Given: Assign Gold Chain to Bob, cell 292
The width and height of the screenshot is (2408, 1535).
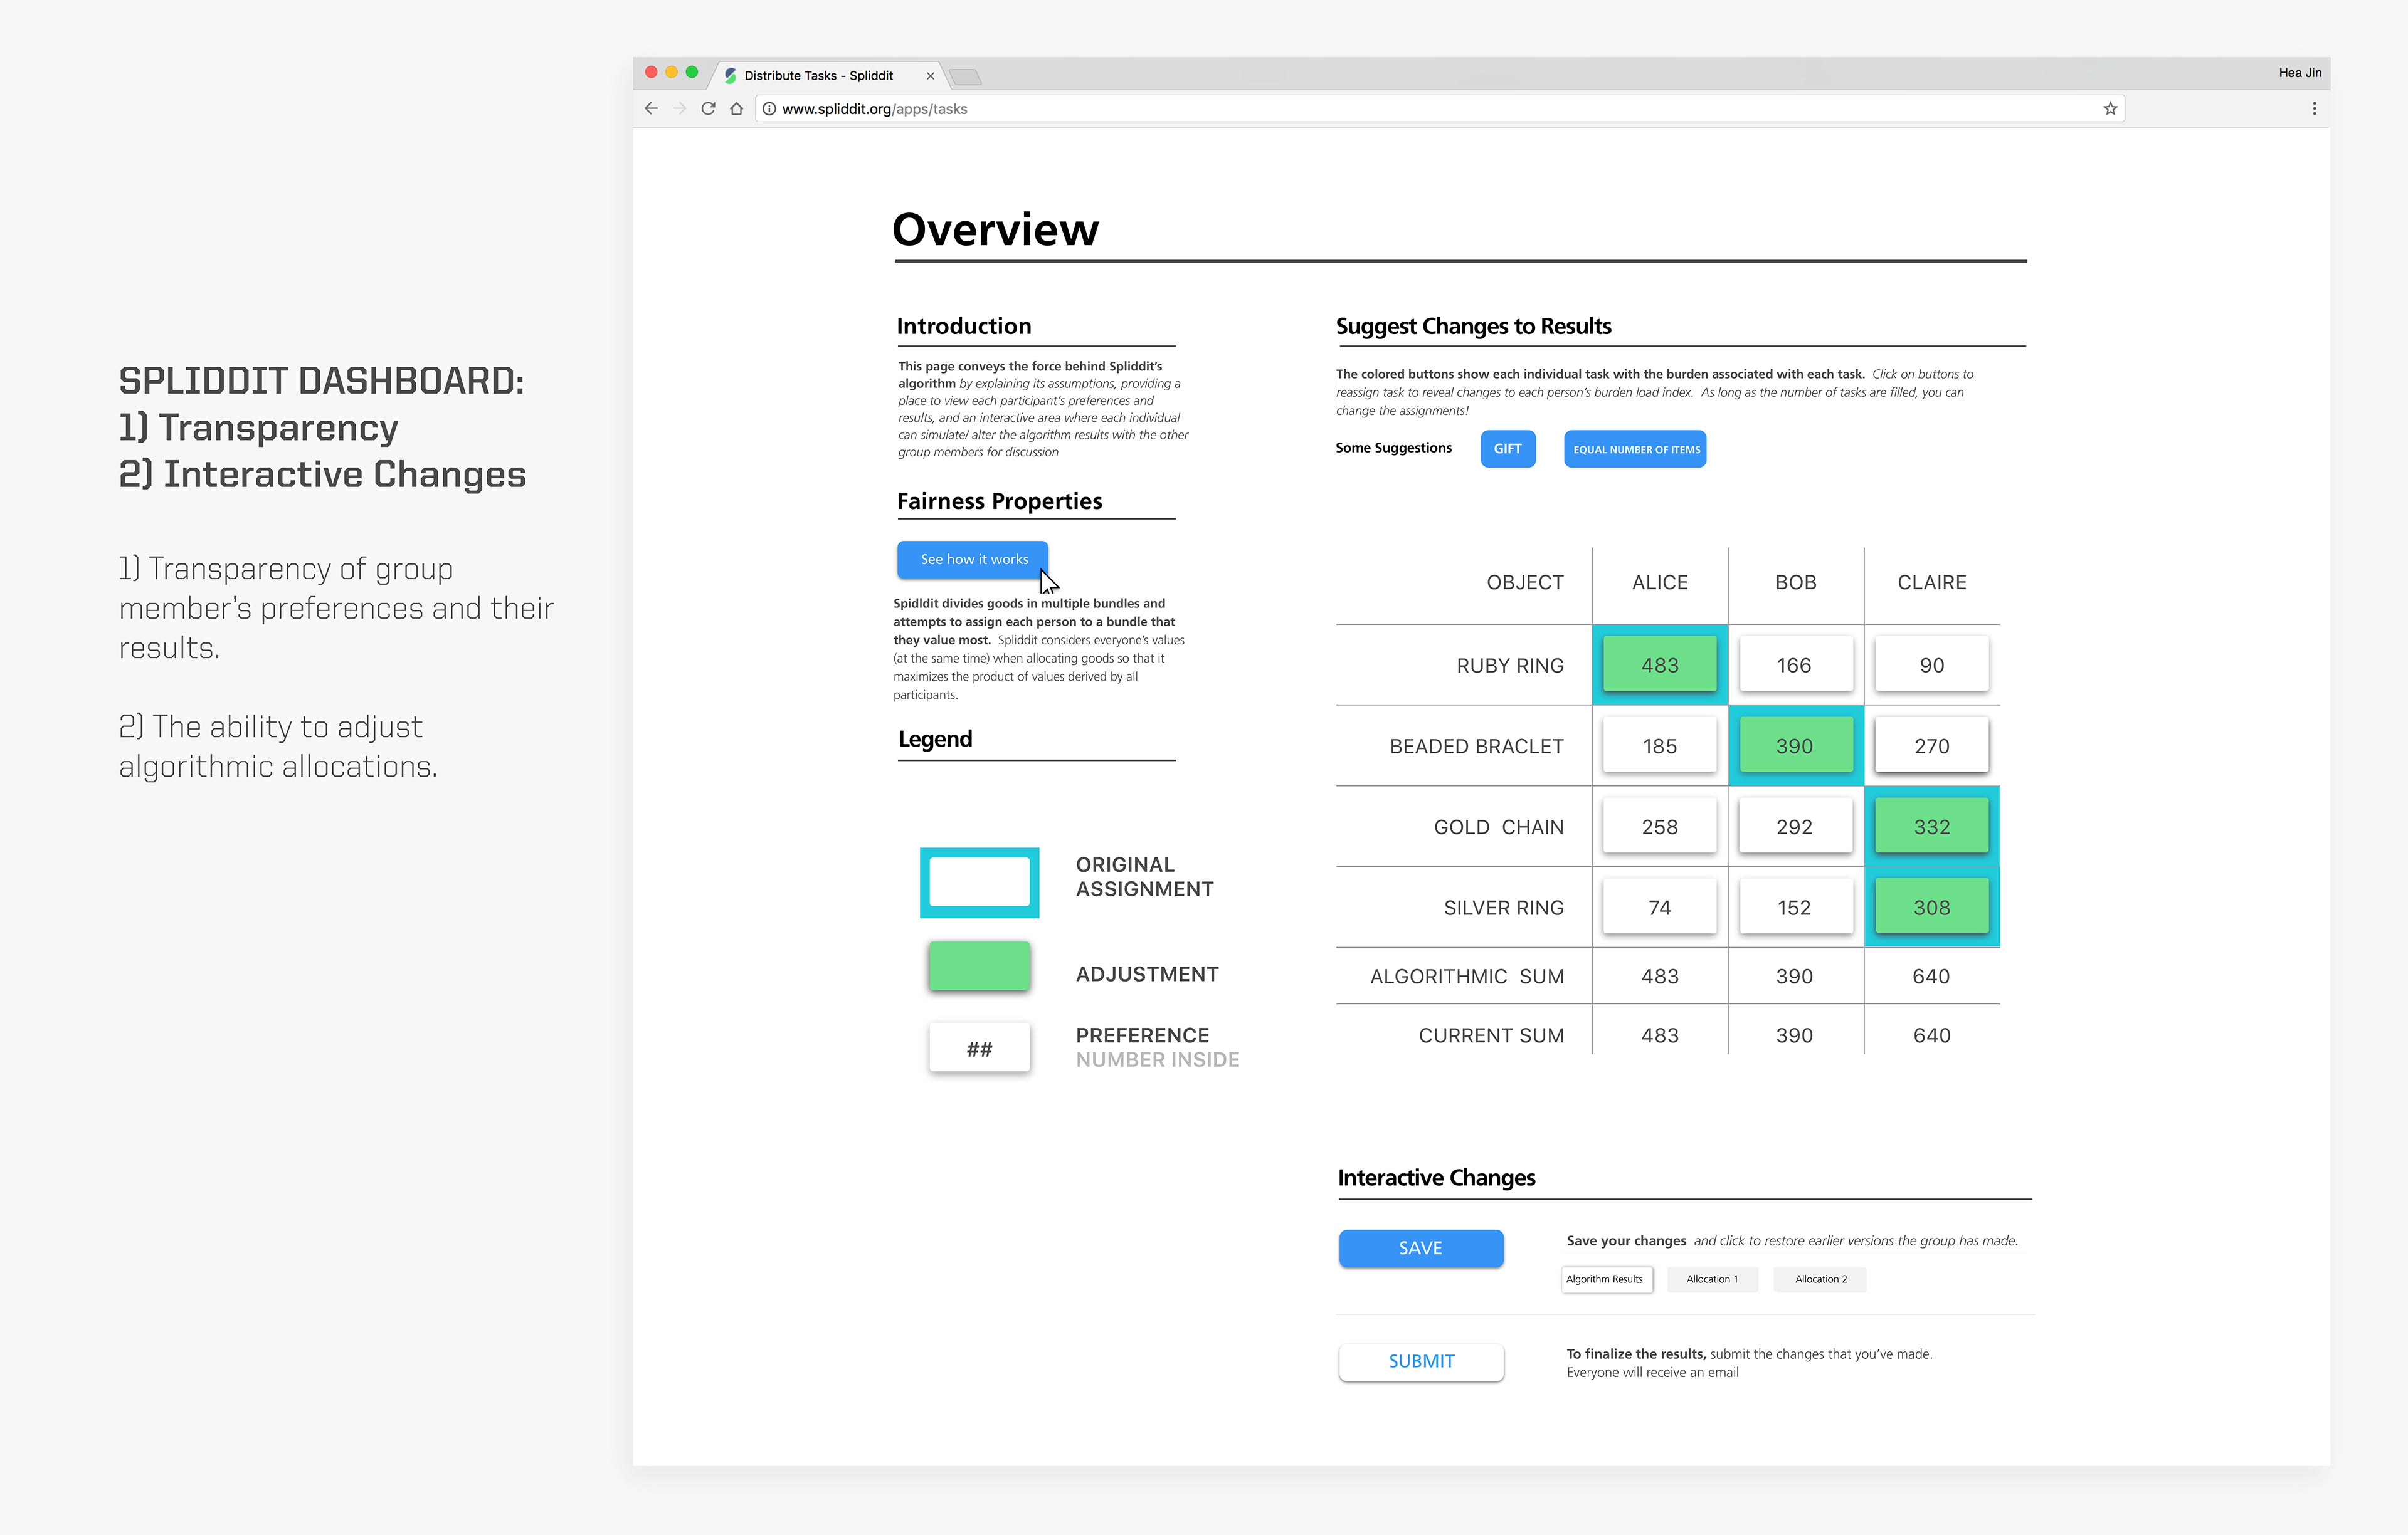Looking at the screenshot, I should click(1795, 827).
